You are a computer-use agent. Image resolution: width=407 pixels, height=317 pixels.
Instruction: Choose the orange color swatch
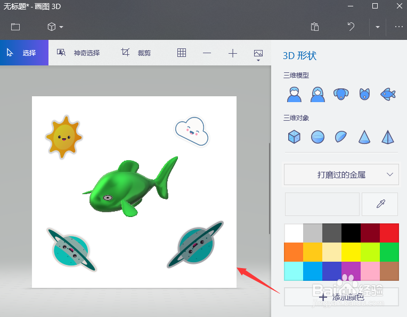pos(294,252)
